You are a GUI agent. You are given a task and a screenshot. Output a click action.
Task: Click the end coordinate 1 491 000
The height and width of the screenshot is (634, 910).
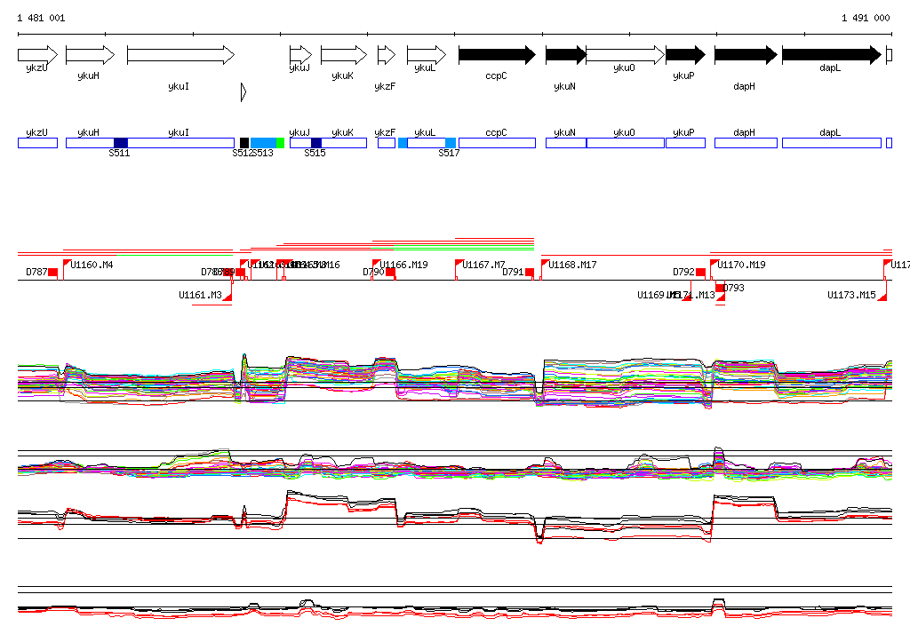(x=866, y=18)
